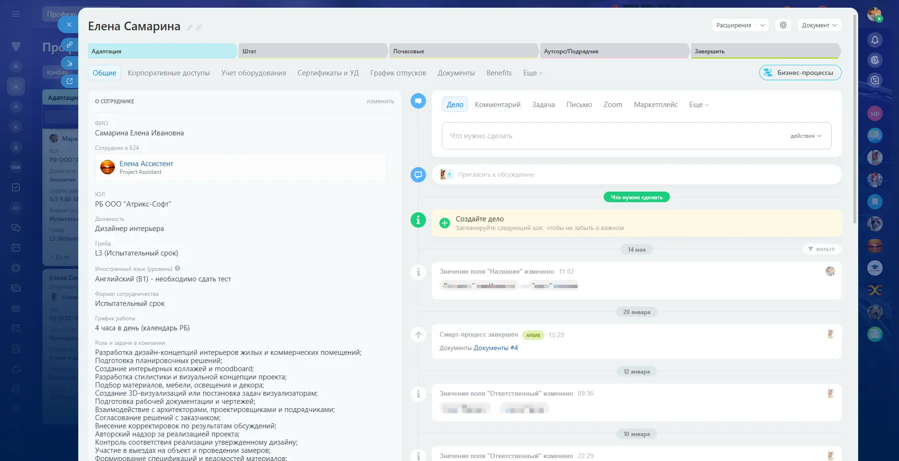The image size is (899, 461).
Task: Open the settings gear in header
Action: [x=783, y=25]
